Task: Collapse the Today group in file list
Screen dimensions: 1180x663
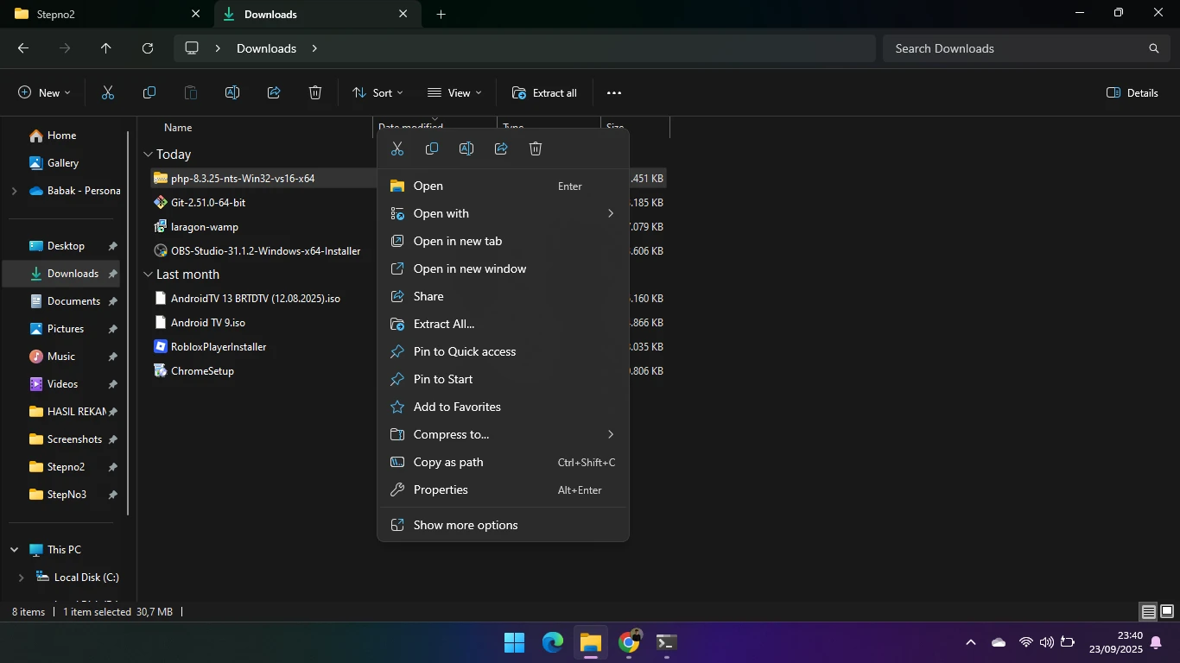Action: 148,155
